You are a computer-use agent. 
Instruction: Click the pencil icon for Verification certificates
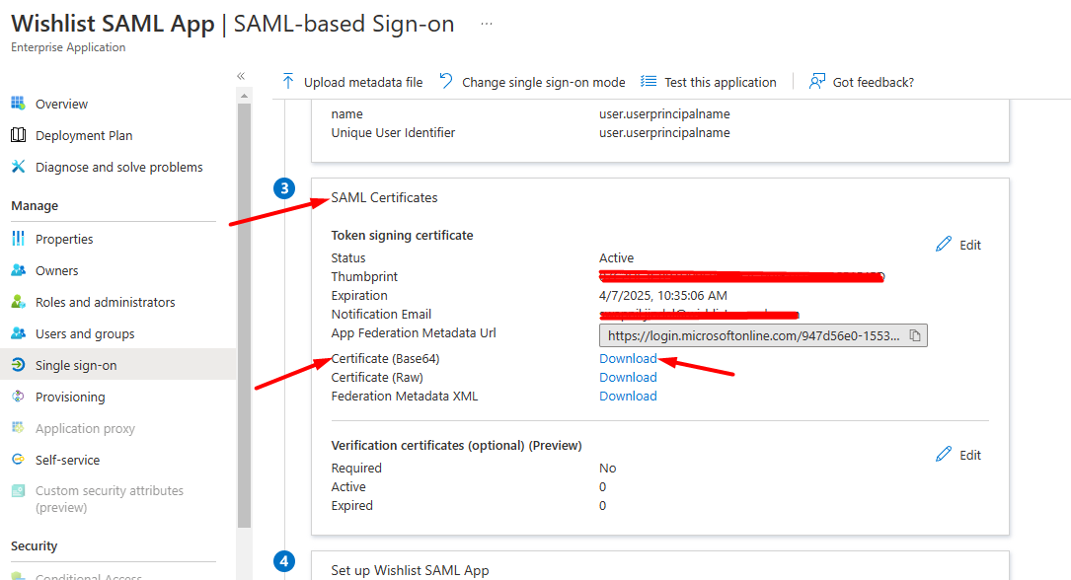(x=944, y=455)
